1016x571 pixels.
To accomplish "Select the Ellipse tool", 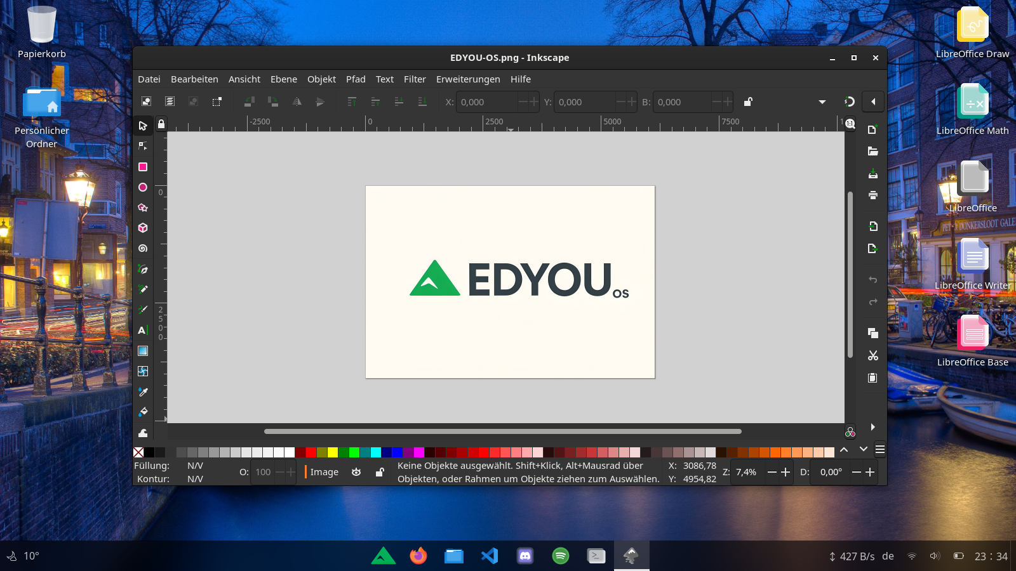I will coord(143,187).
